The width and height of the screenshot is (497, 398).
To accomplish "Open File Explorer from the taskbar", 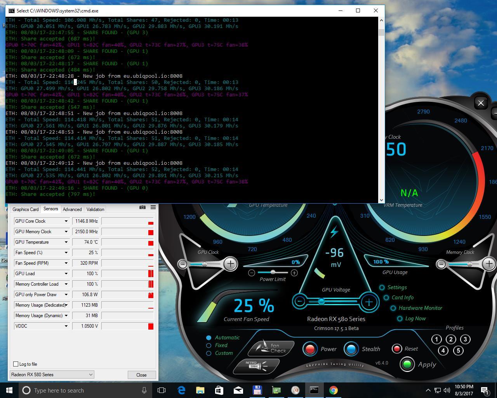I will click(x=200, y=390).
